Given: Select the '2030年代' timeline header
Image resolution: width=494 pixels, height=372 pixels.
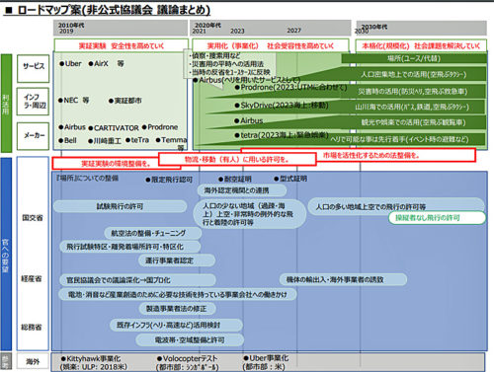Looking at the screenshot, I should [421, 29].
